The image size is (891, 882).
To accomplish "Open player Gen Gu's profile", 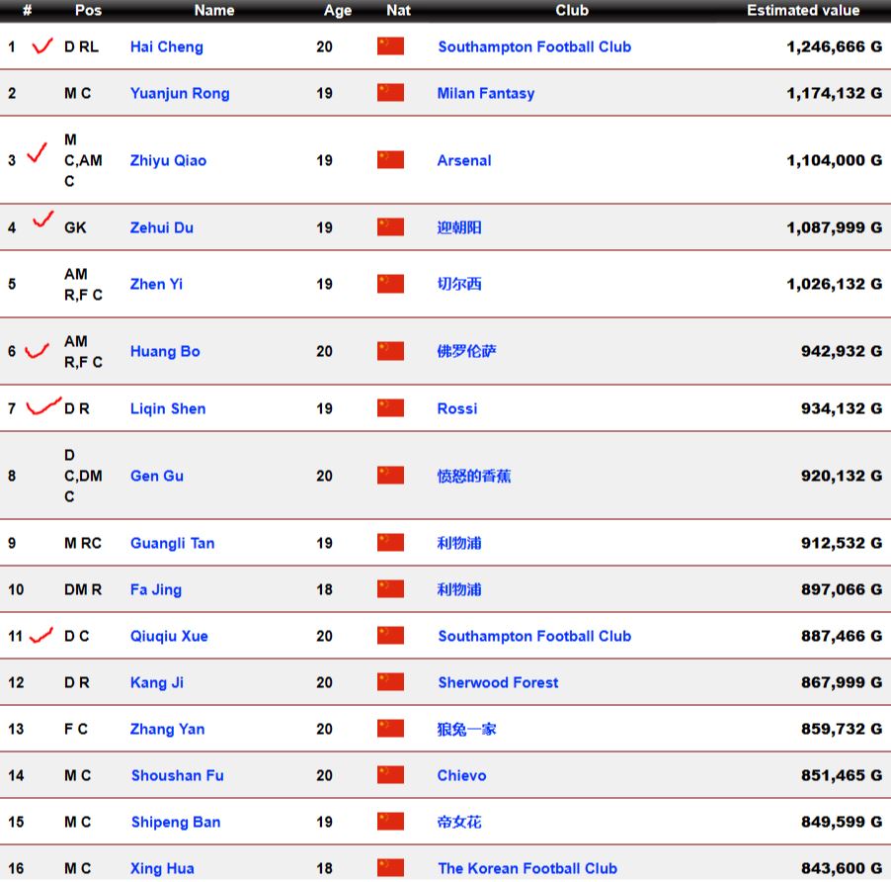I will [x=157, y=476].
